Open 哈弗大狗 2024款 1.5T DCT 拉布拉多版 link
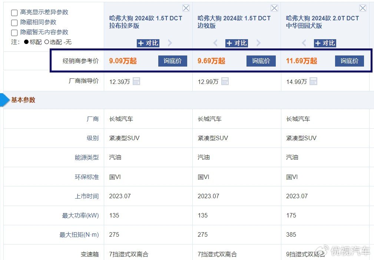 pos(146,22)
